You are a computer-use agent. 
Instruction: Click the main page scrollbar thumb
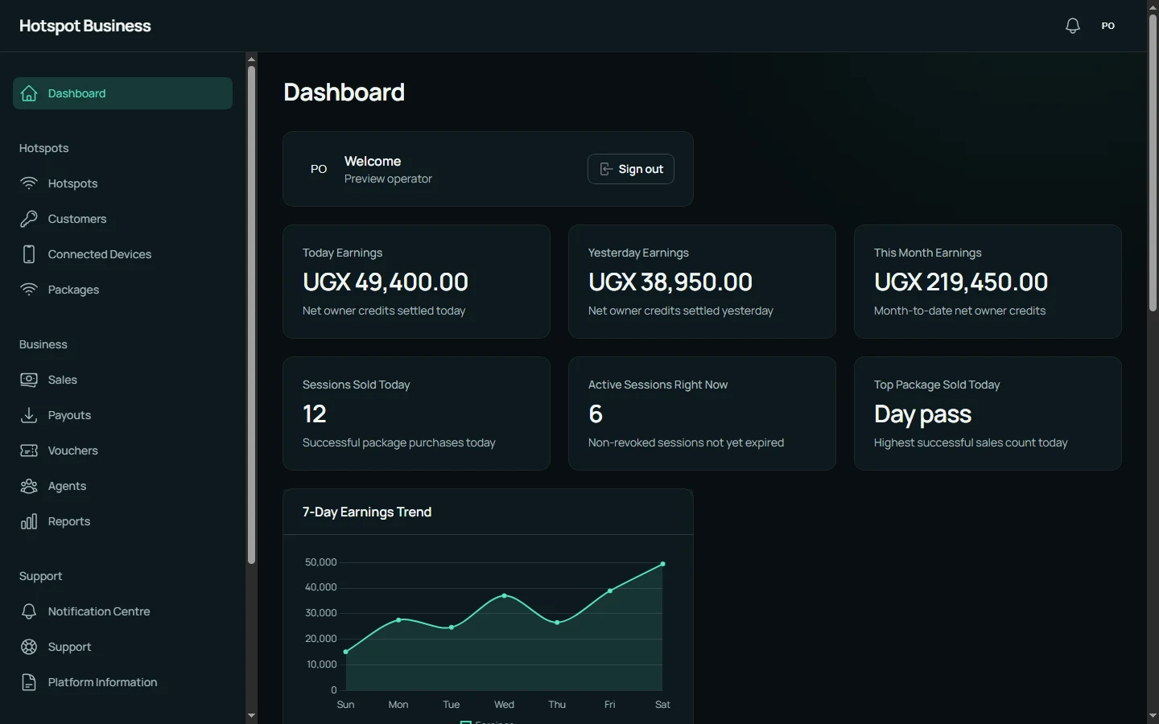pyautogui.click(x=1153, y=162)
